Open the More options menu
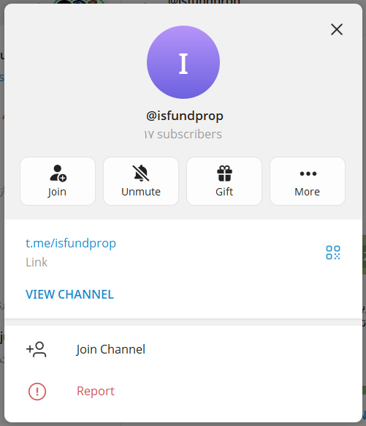 click(308, 181)
